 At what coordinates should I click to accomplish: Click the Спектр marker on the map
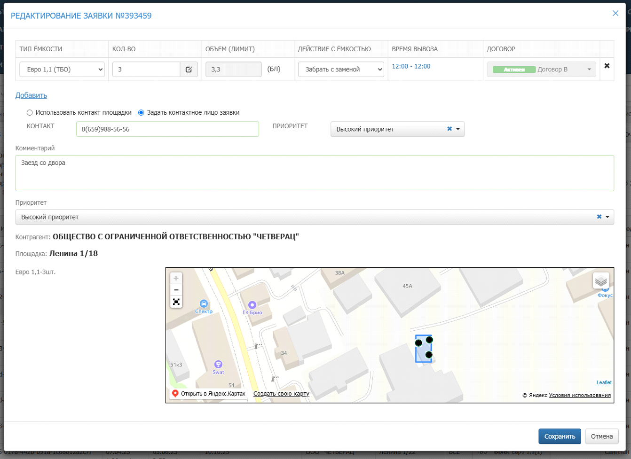(204, 304)
